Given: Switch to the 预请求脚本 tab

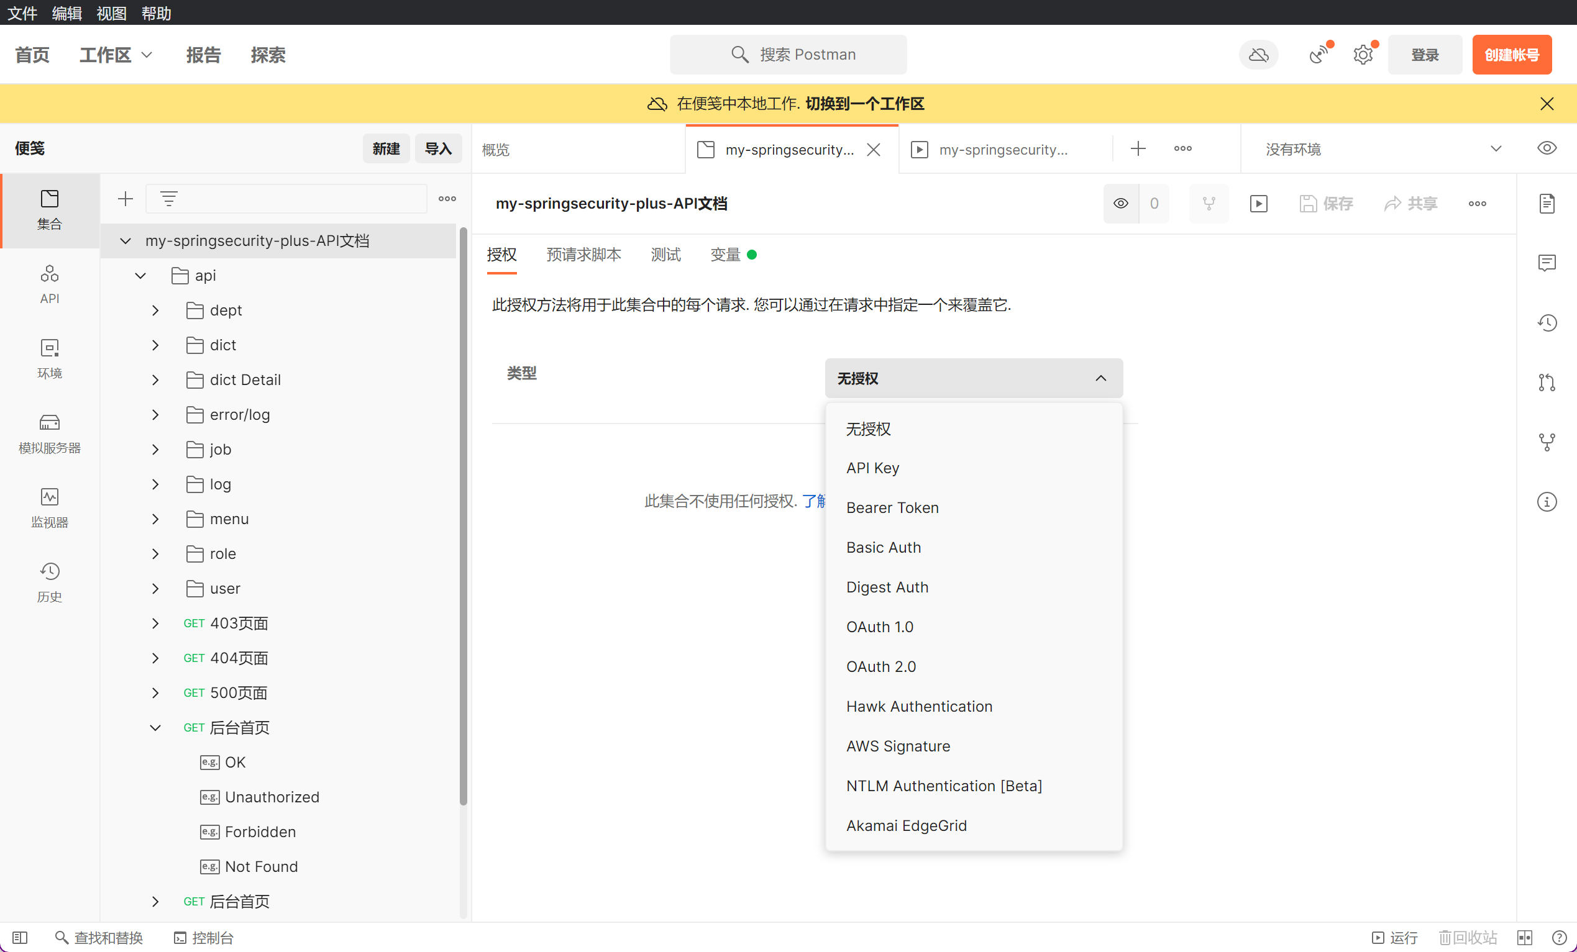Looking at the screenshot, I should tap(583, 255).
